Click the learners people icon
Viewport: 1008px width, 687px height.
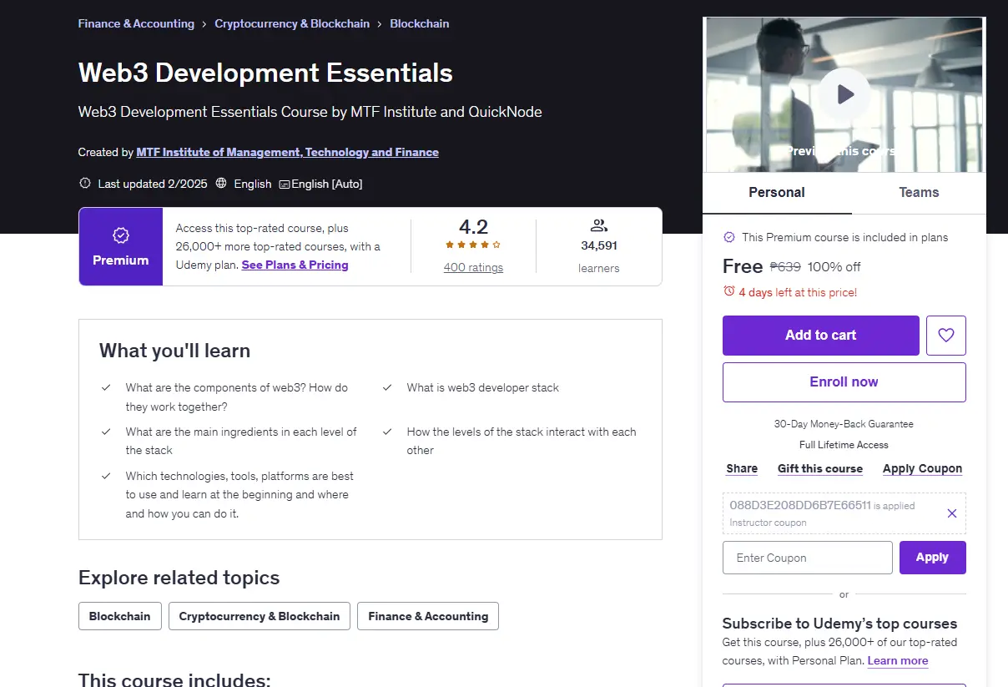point(598,225)
